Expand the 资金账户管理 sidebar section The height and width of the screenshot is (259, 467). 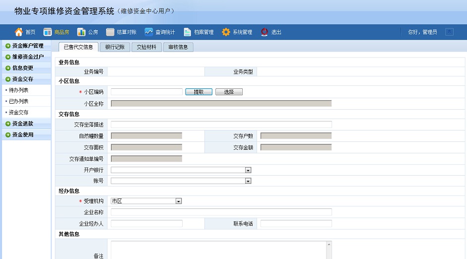[8, 46]
